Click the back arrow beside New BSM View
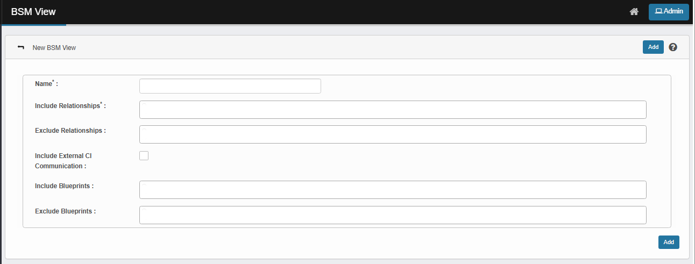 coord(21,47)
